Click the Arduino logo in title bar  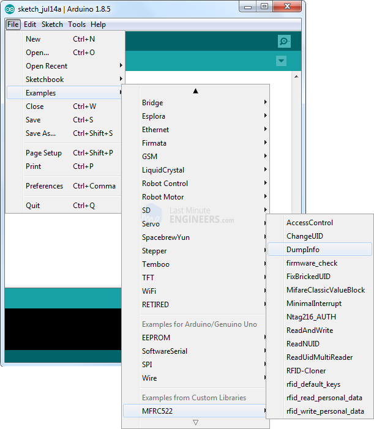10,7
